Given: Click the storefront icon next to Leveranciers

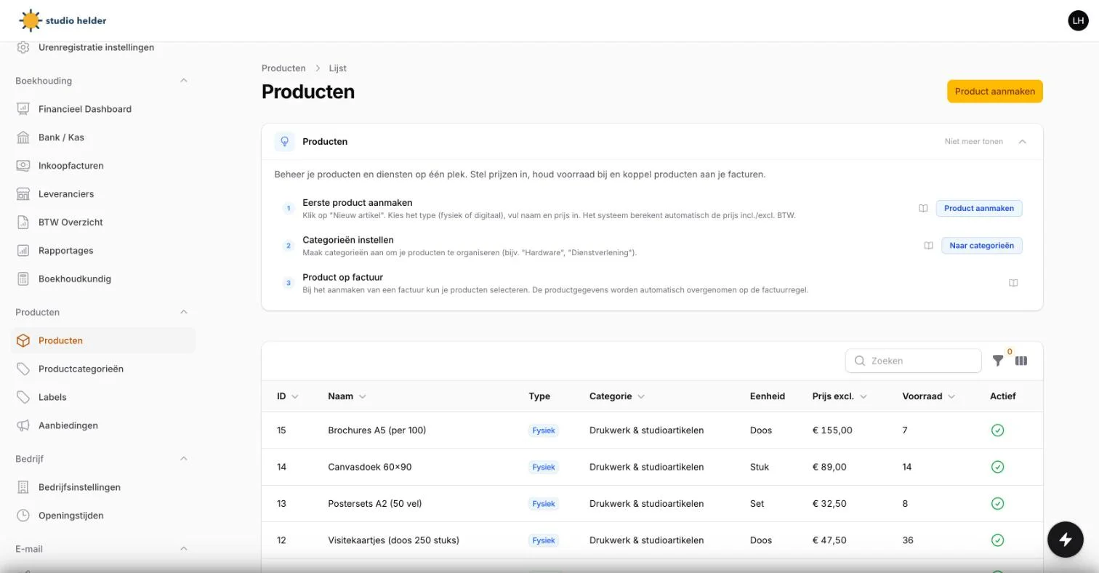Looking at the screenshot, I should (23, 194).
